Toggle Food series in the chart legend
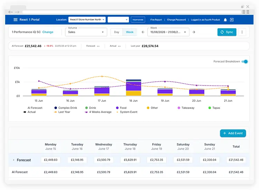The height and width of the screenshot is (190, 259). coord(121,108)
